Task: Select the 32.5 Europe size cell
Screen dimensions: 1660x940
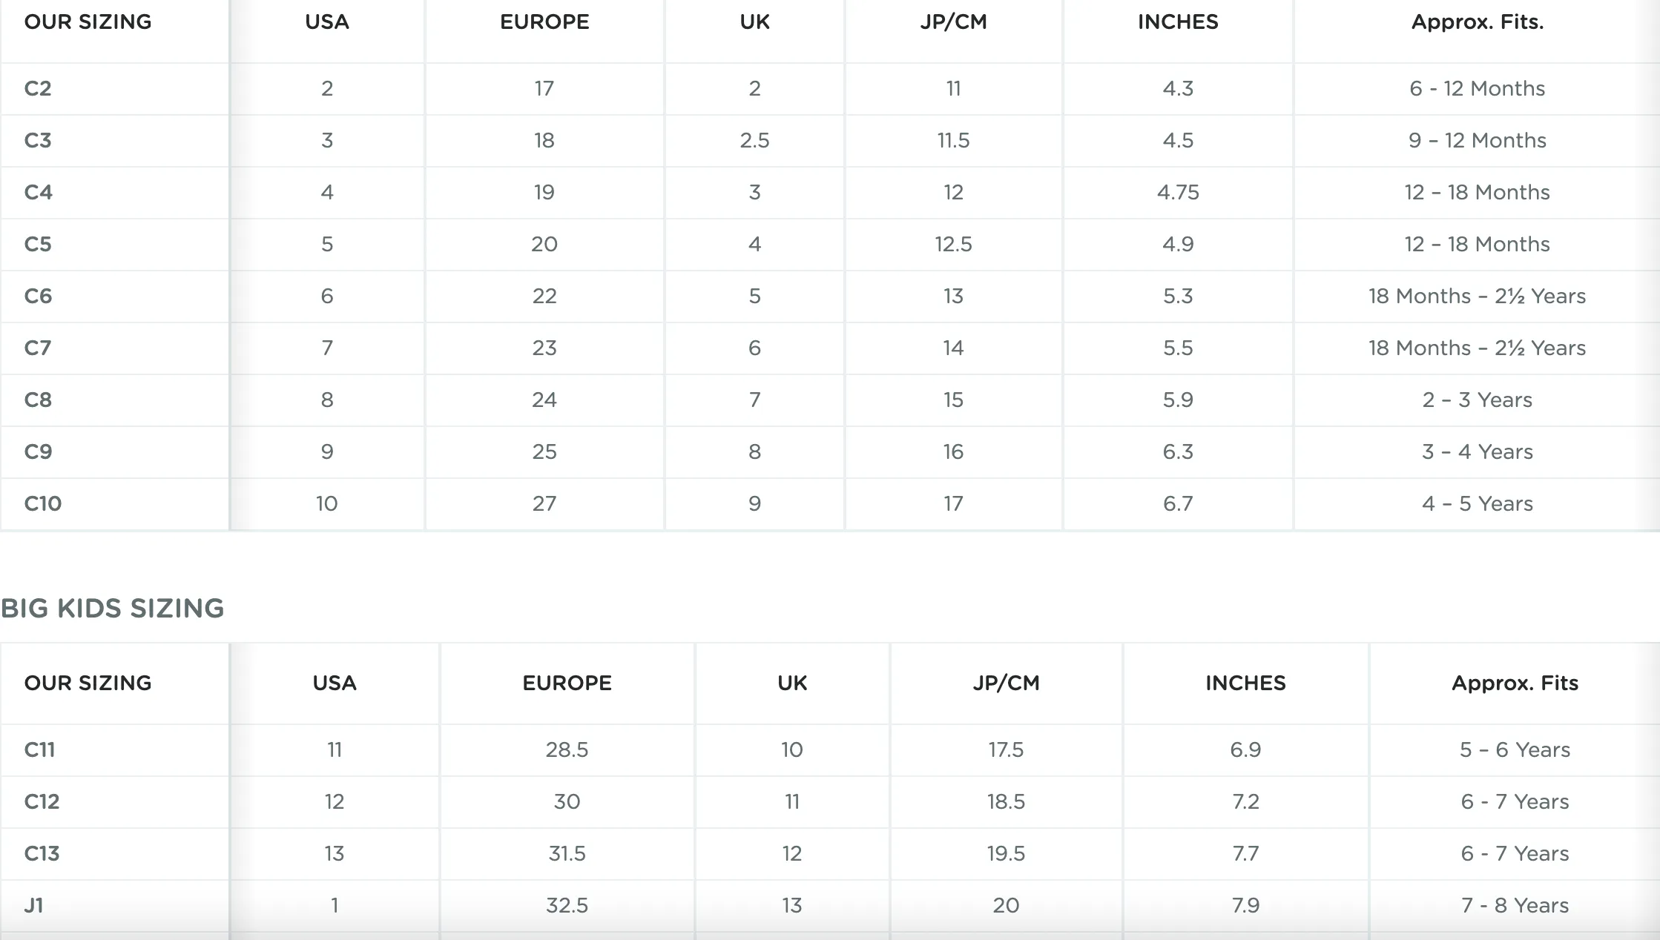Action: pyautogui.click(x=567, y=905)
